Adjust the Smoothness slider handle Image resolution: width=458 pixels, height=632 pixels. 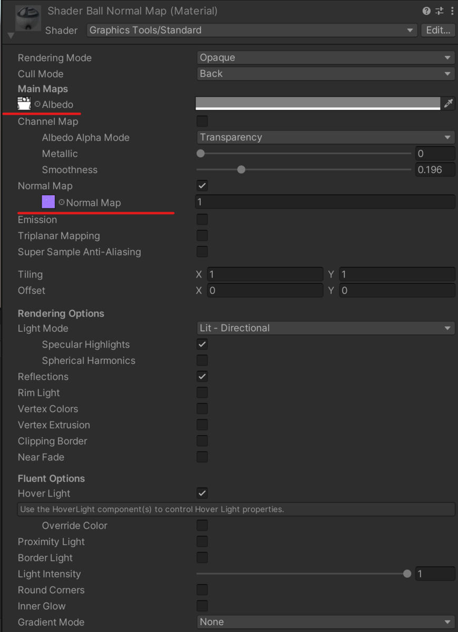click(241, 170)
